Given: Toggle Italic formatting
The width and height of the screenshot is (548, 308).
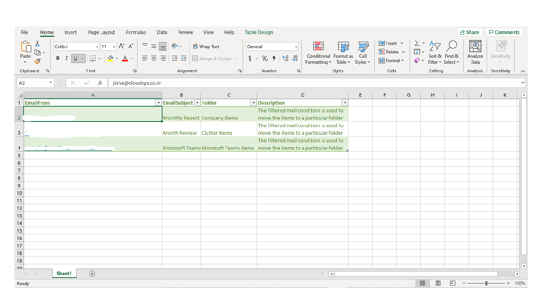Looking at the screenshot, I should (66, 58).
